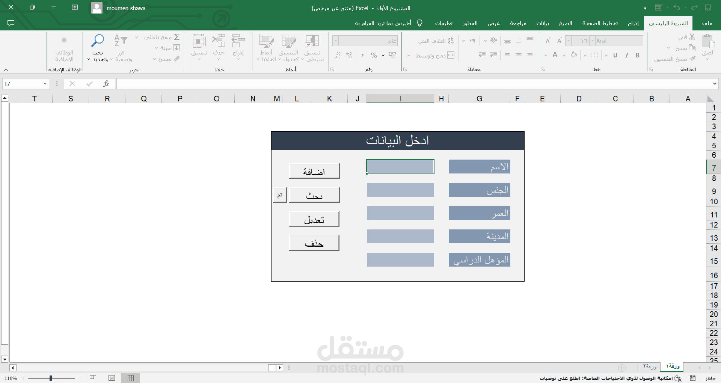
Task: Click the horizontal scrollbar thumb
Action: click(x=272, y=368)
